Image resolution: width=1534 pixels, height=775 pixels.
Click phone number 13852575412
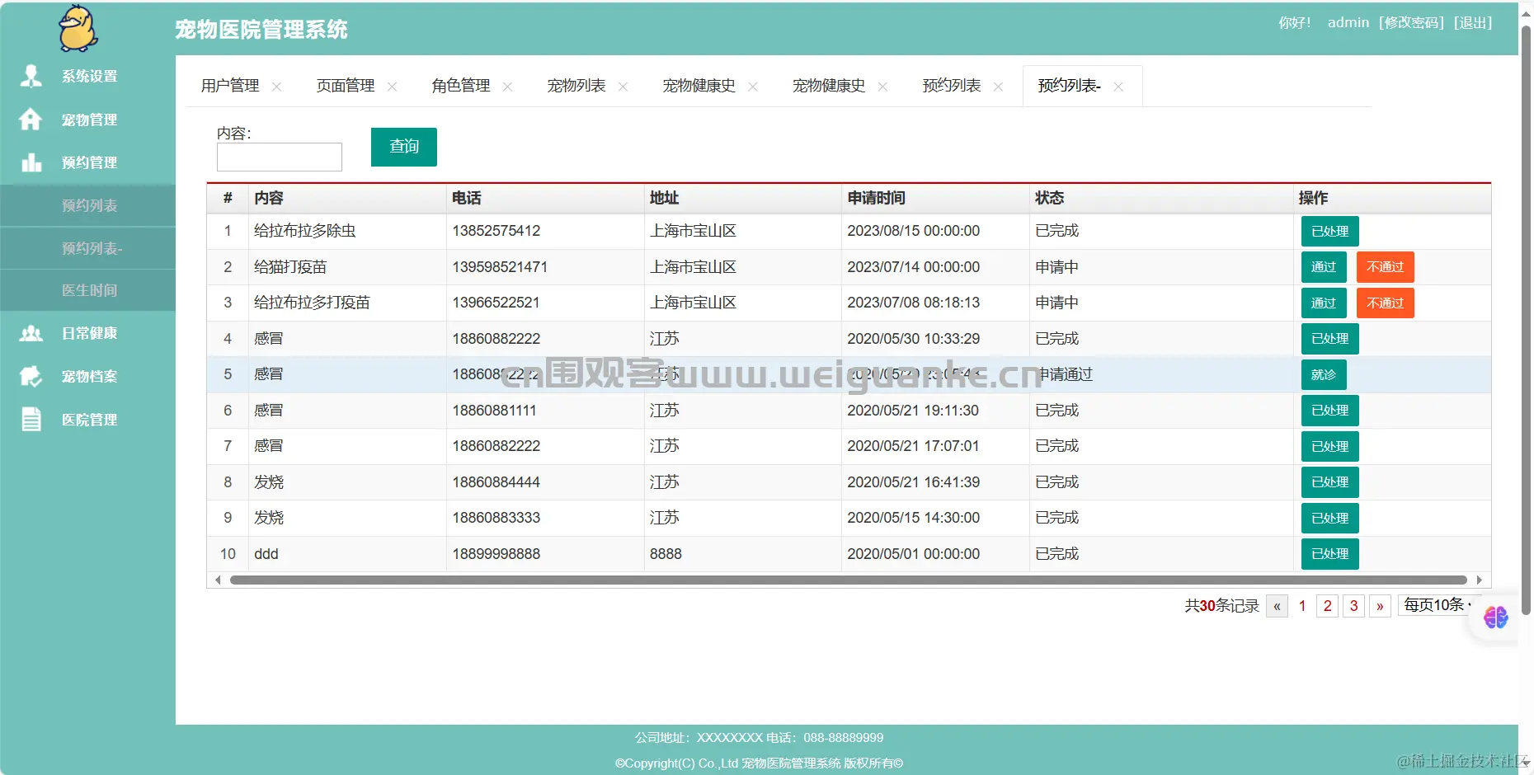[496, 231]
